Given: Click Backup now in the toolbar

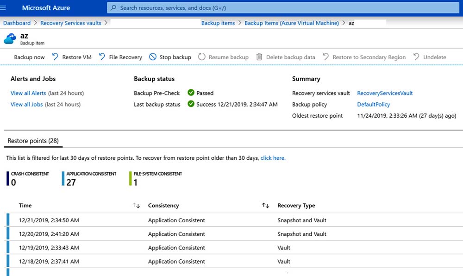Looking at the screenshot, I should coord(29,57).
